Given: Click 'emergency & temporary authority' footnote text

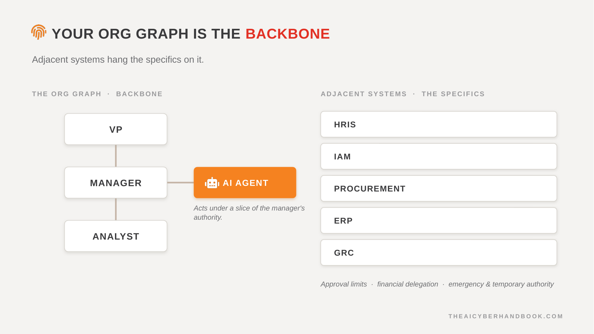Looking at the screenshot, I should [501, 284].
